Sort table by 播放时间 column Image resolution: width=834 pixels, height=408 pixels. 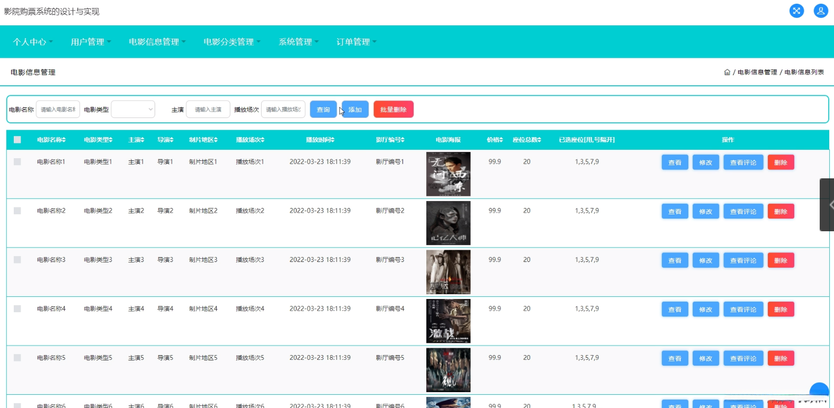tap(320, 140)
